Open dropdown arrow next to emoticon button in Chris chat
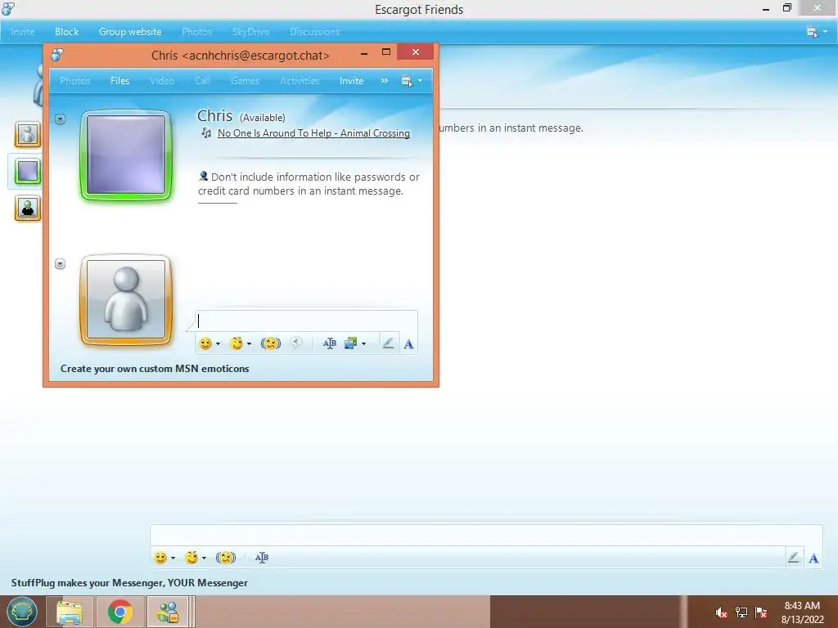The image size is (838, 628). [218, 344]
